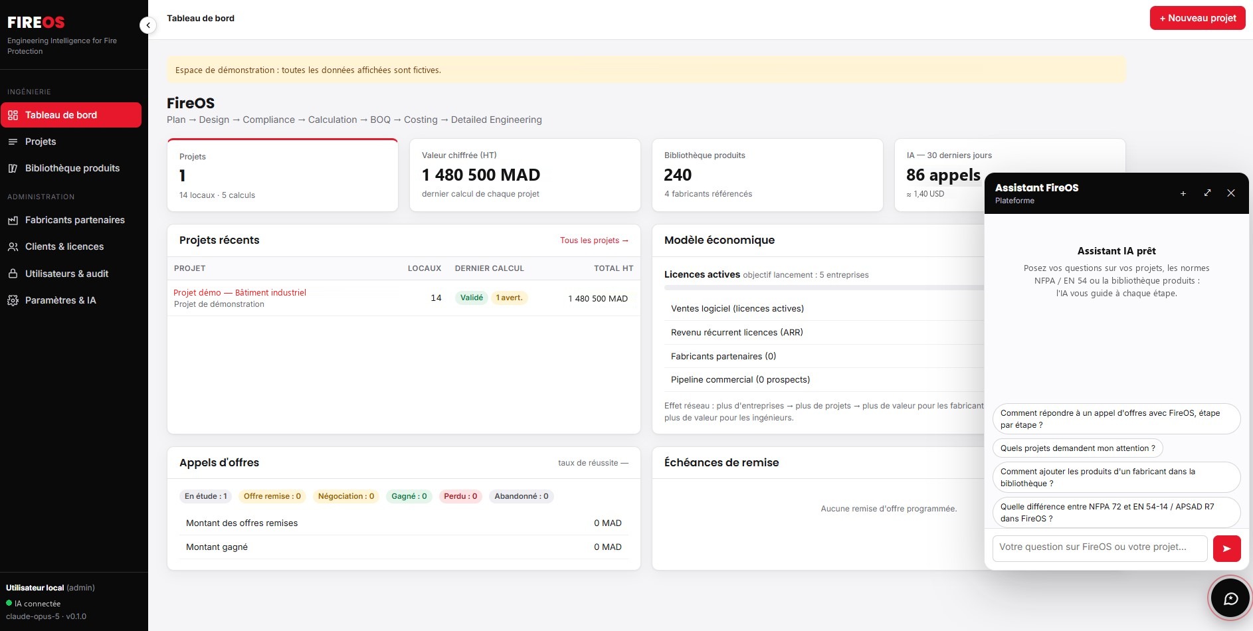Focus the Votre question sur FireOS input
This screenshot has width=1253, height=631.
click(x=1100, y=549)
